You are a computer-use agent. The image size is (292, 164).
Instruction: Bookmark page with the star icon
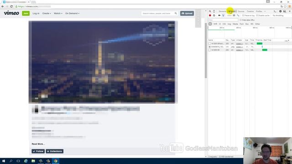pyautogui.click(x=285, y=6)
